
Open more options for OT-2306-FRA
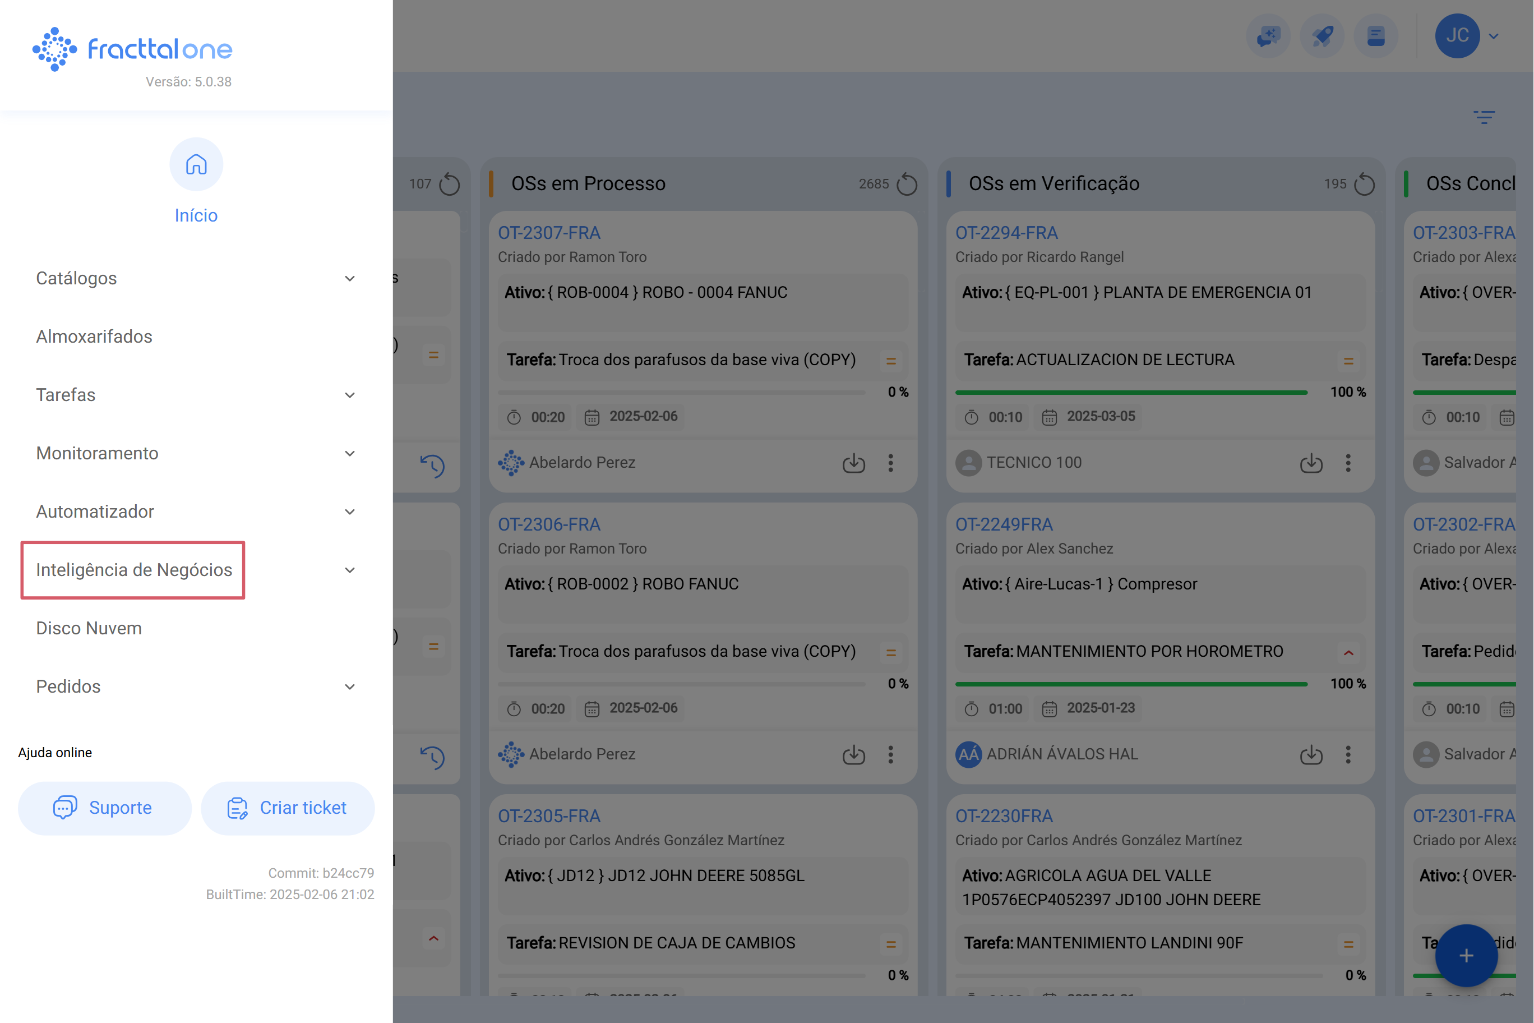tap(890, 754)
